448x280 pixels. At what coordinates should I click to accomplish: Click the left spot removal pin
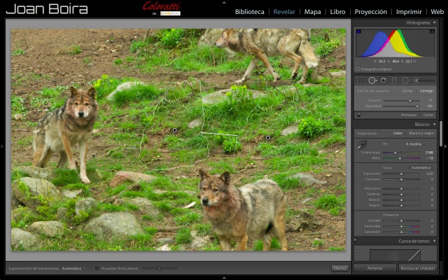[174, 130]
